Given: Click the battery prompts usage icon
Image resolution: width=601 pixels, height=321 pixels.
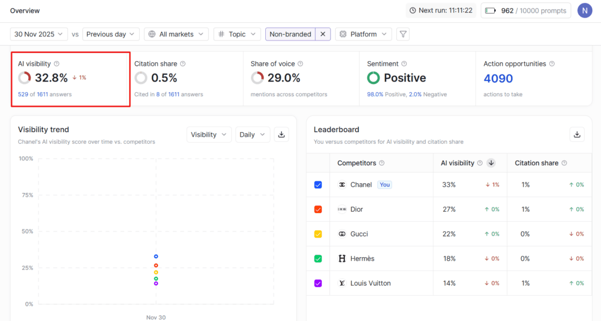Looking at the screenshot, I should (x=490, y=11).
